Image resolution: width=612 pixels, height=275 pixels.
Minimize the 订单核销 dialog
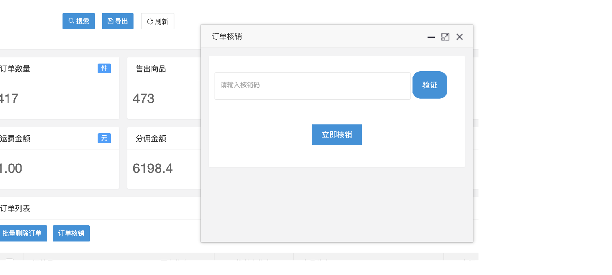pyautogui.click(x=431, y=37)
